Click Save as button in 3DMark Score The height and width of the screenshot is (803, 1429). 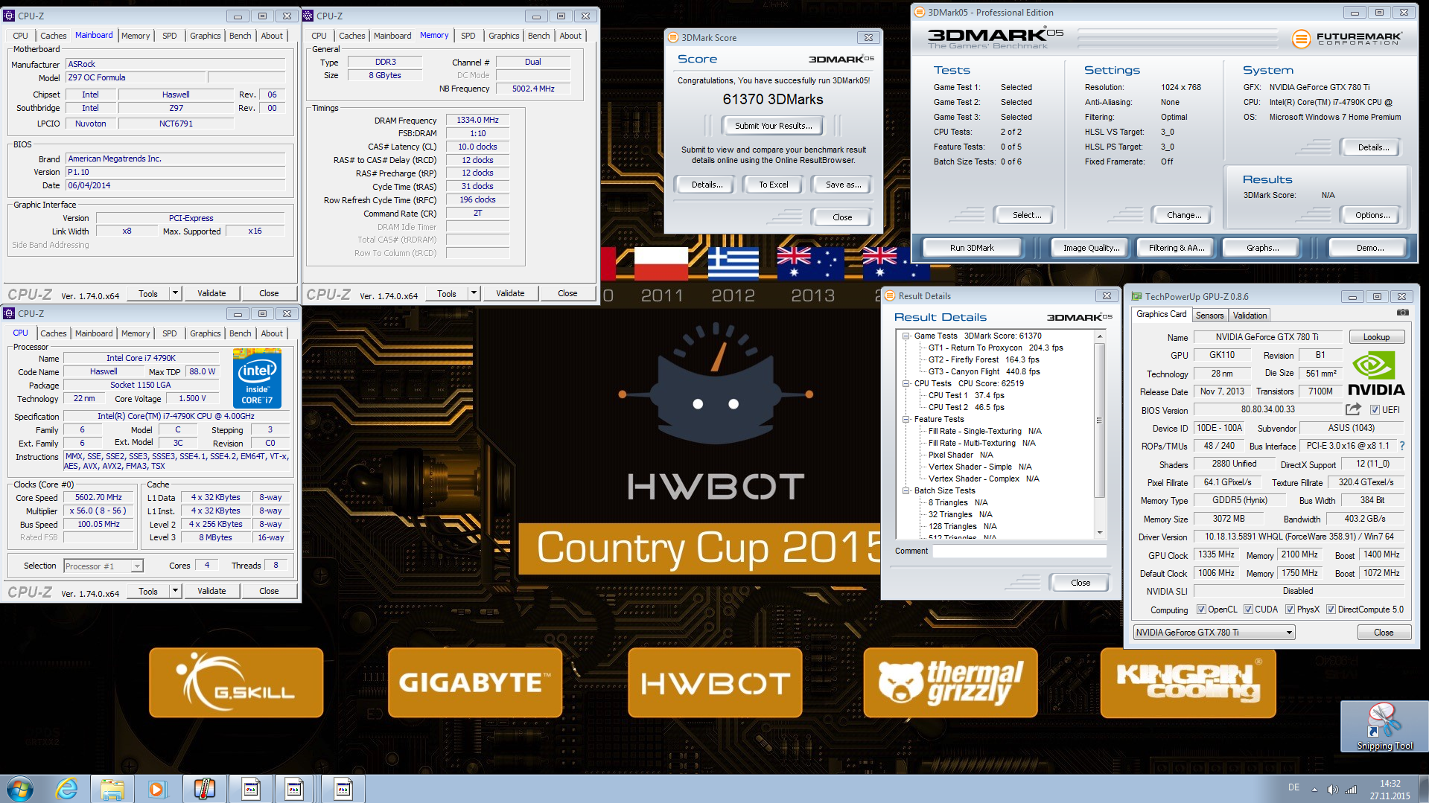click(x=843, y=185)
